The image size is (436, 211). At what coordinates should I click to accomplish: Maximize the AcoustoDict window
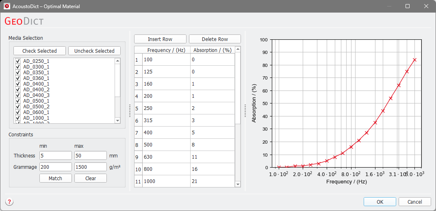[x=408, y=6]
